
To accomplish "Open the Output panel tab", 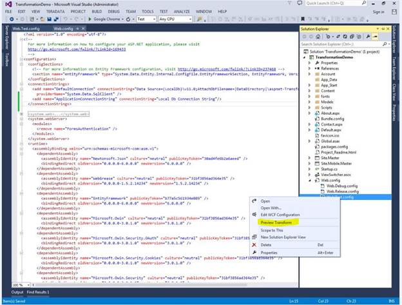I will tap(17, 292).
